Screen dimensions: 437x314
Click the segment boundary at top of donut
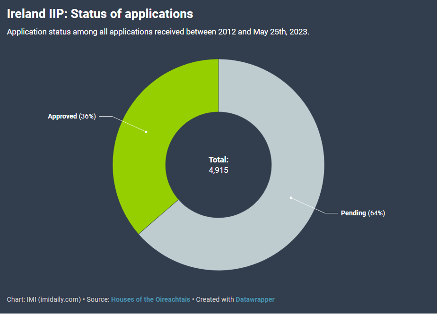click(x=218, y=85)
